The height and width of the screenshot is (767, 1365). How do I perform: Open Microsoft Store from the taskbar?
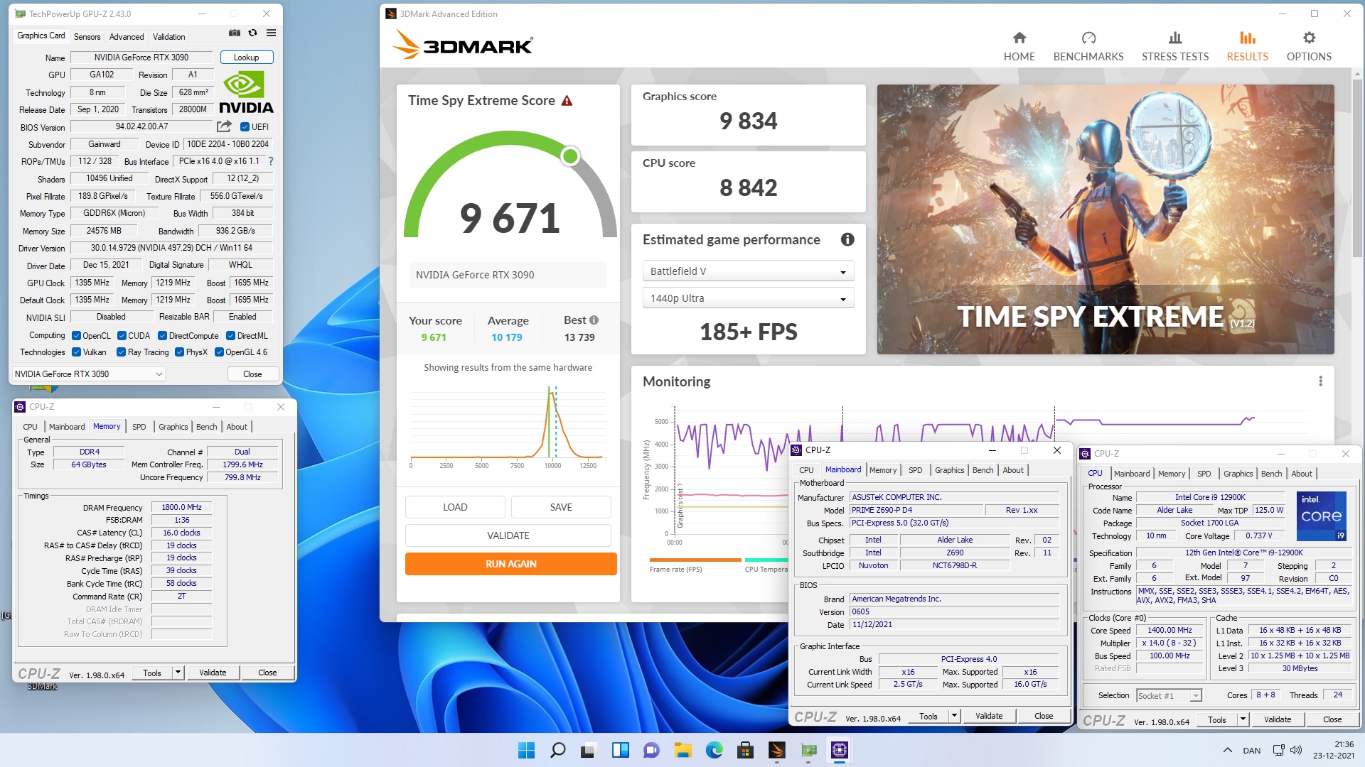pos(745,750)
